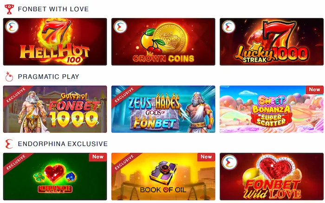Open the Pragmatic Play section heading
The image size is (325, 203).
point(49,76)
